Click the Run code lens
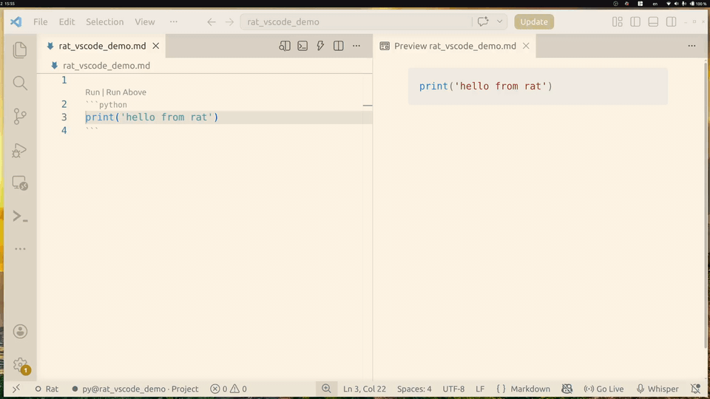This screenshot has height=399, width=710. tap(92, 92)
